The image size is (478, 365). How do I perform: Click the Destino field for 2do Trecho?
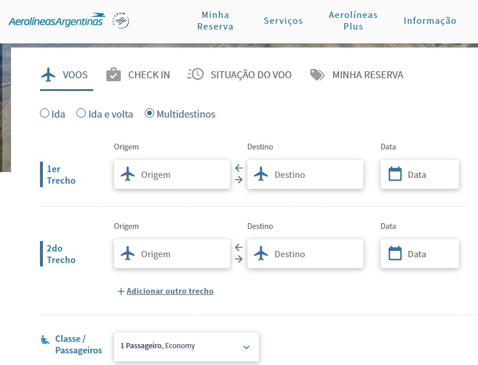pos(305,254)
